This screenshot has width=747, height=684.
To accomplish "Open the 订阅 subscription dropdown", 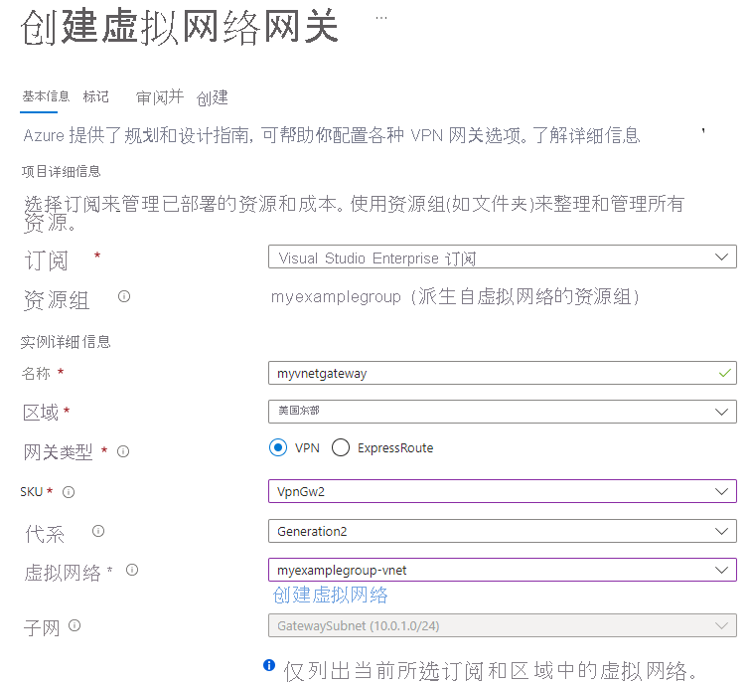I will click(502, 257).
